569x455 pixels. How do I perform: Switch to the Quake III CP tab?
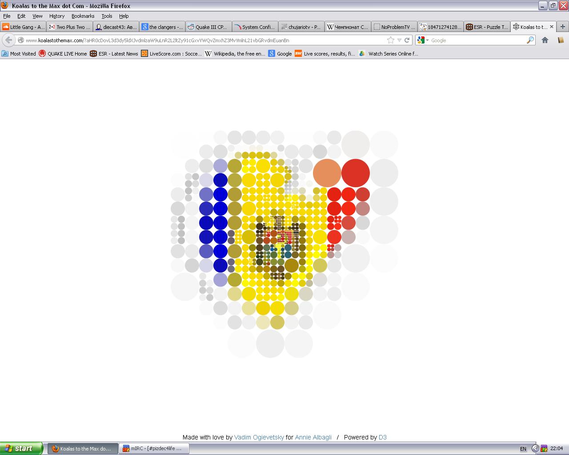[208, 27]
